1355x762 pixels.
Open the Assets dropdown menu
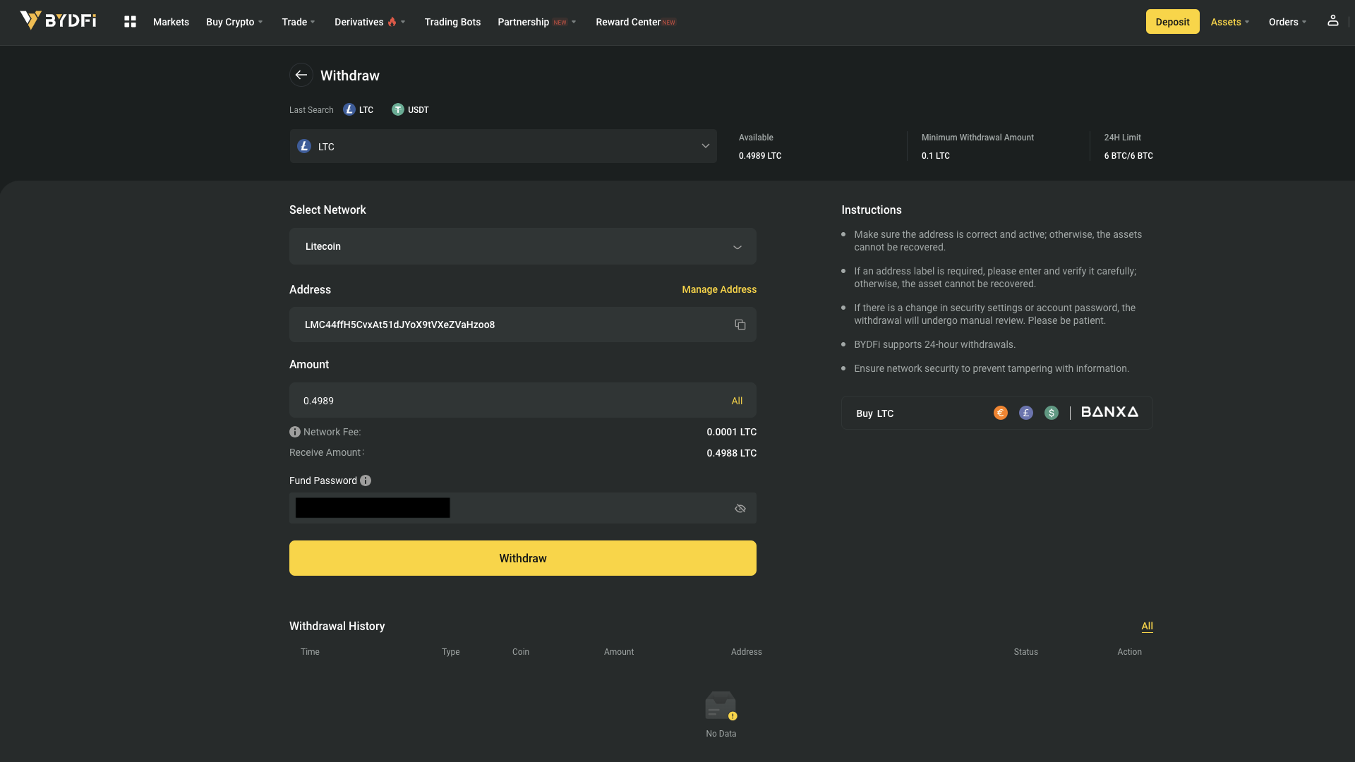[x=1230, y=22]
